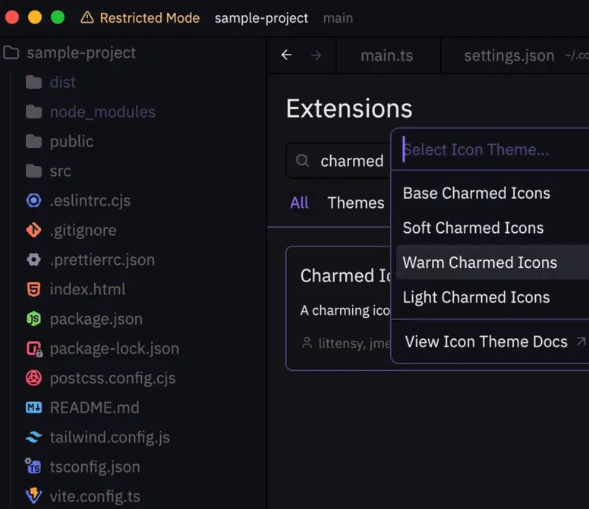
Task: Open the sample-project title button
Action: click(x=261, y=17)
